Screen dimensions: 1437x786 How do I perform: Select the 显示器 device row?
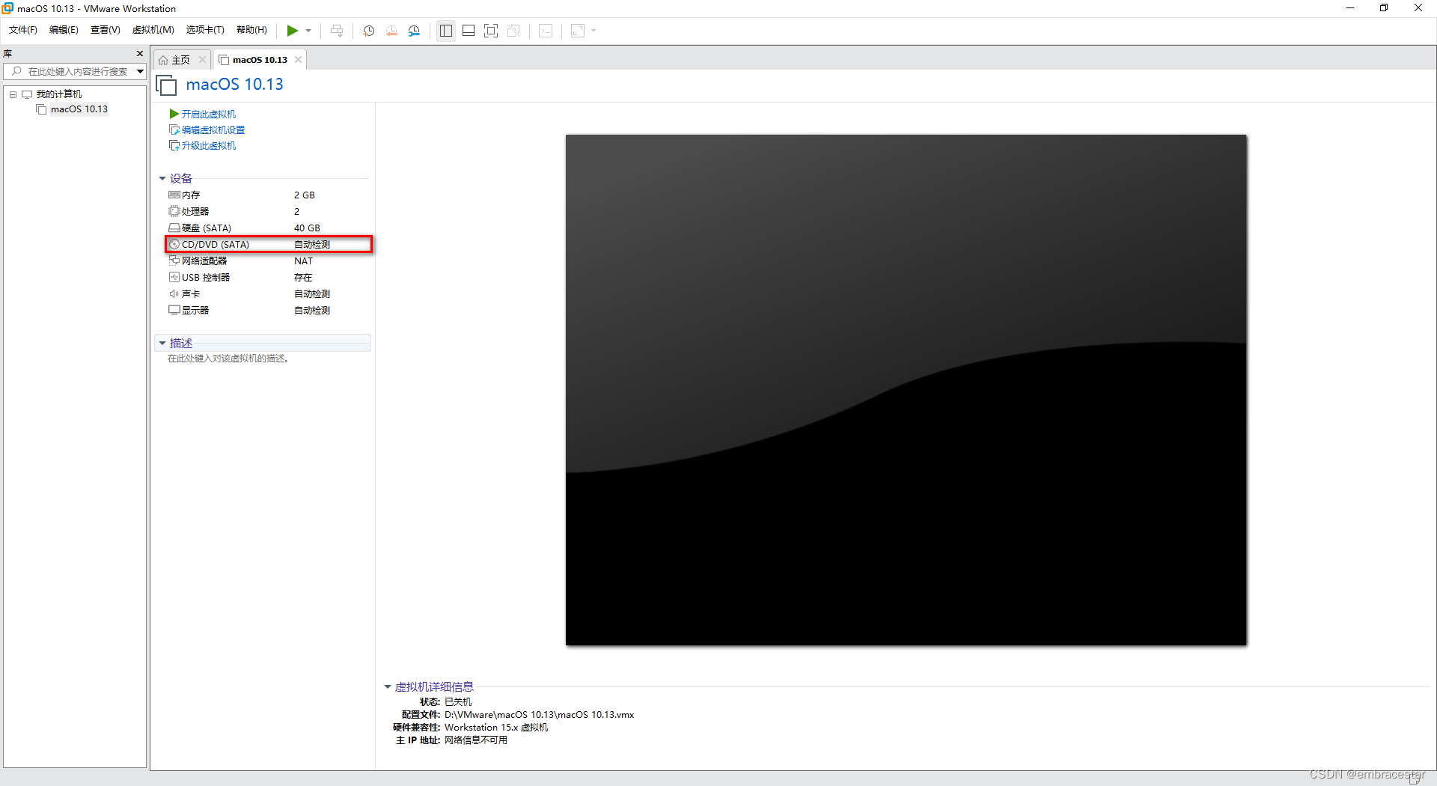pos(268,310)
